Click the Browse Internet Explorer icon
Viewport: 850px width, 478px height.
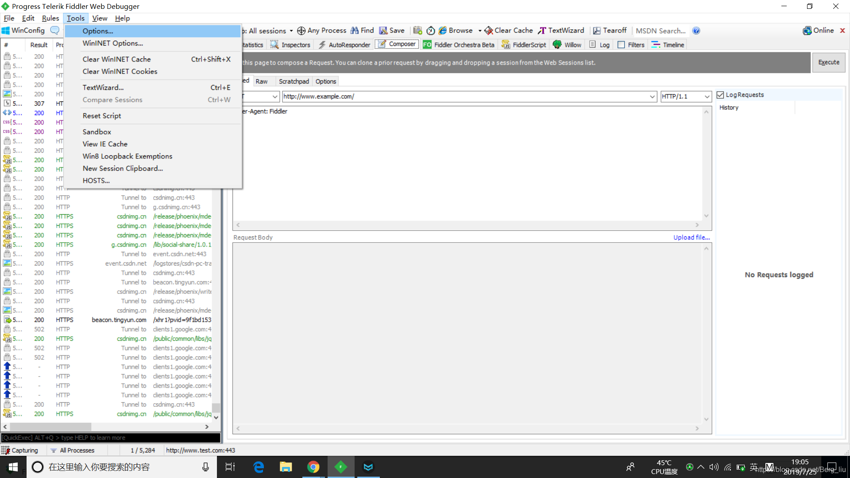pyautogui.click(x=443, y=31)
